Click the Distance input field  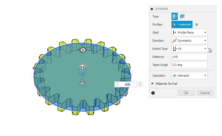189,57
